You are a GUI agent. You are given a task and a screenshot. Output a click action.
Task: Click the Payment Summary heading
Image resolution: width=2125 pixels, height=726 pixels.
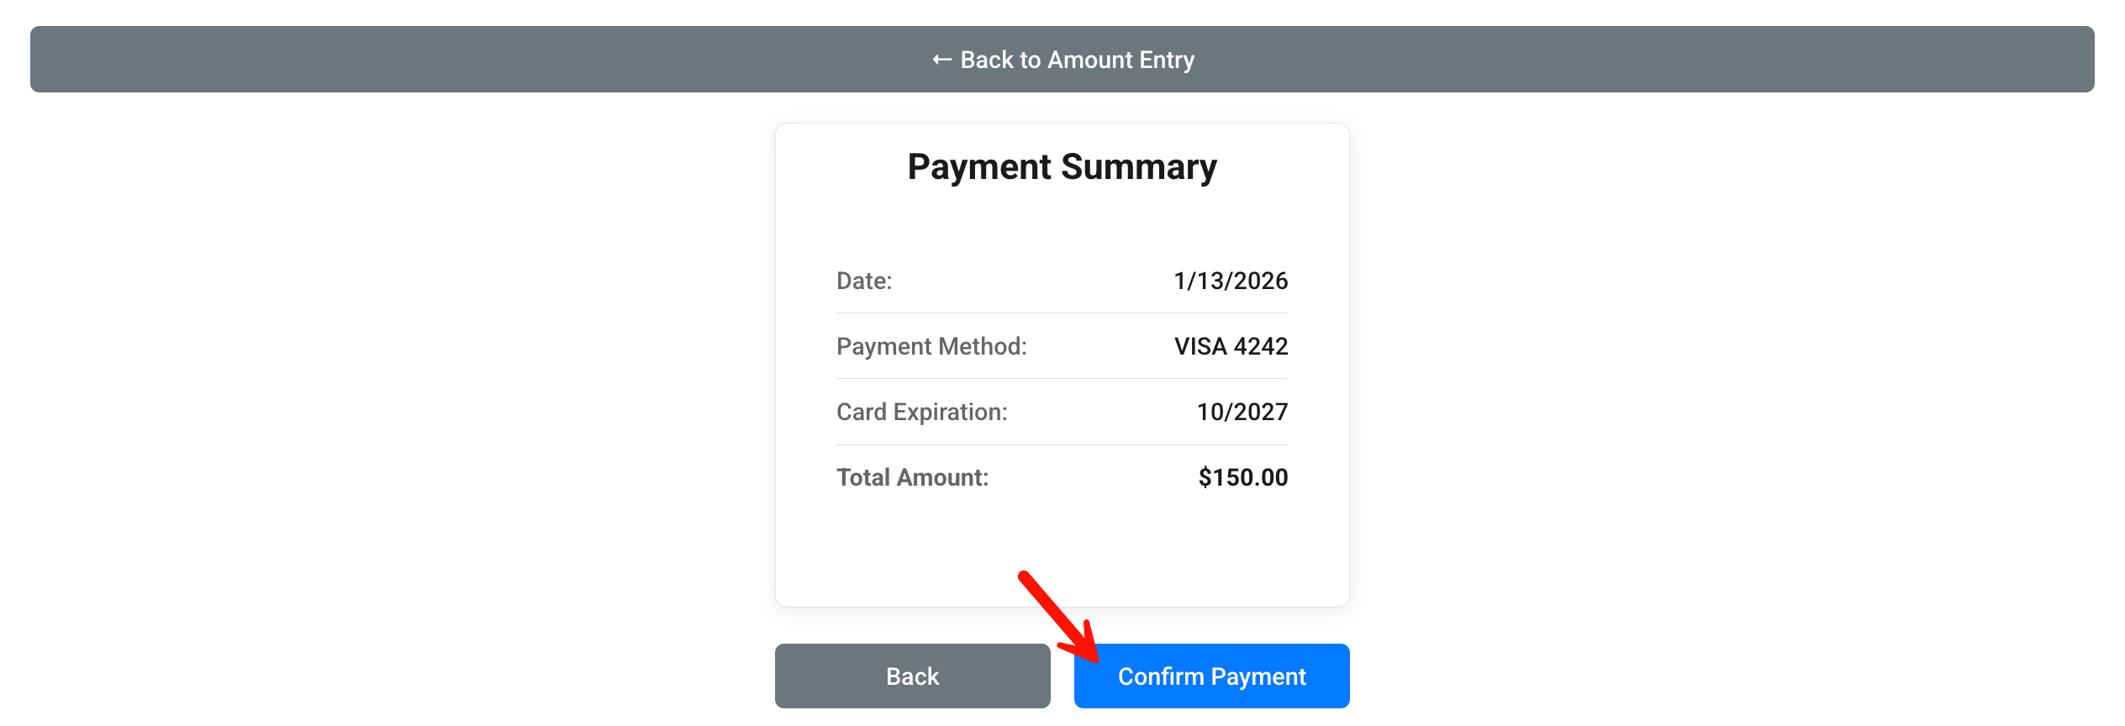pyautogui.click(x=1062, y=166)
